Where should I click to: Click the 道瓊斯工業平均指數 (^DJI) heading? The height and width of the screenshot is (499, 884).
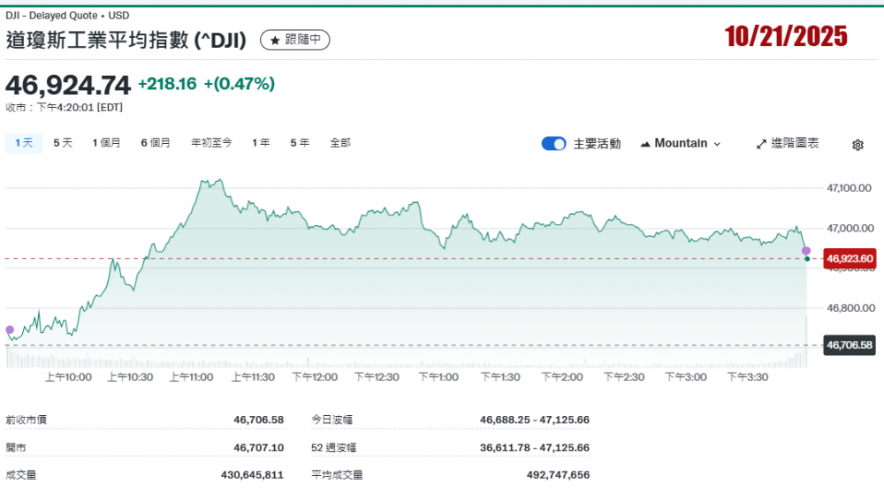pyautogui.click(x=126, y=40)
